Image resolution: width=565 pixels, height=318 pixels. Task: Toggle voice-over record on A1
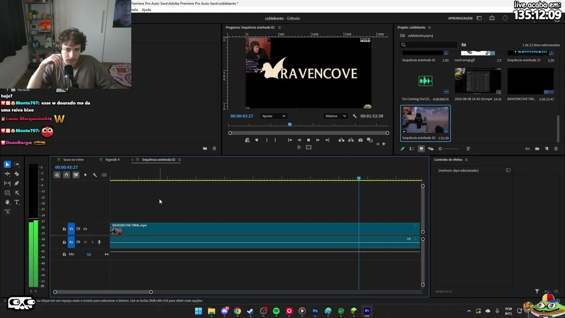coord(99,242)
